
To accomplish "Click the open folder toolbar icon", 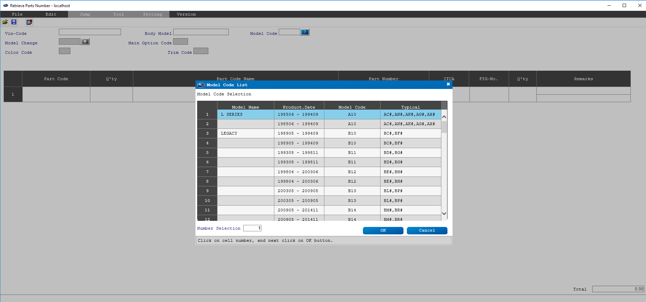I will [x=5, y=22].
